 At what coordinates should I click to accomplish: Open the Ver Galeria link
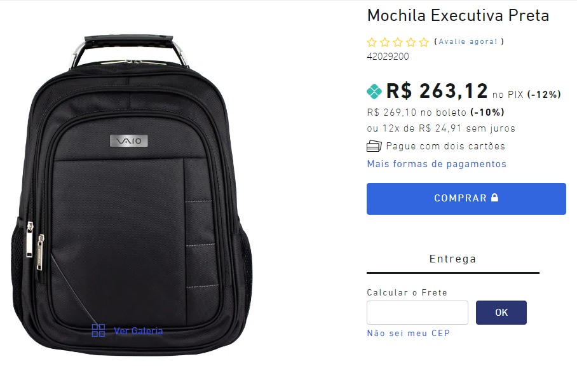click(x=138, y=331)
